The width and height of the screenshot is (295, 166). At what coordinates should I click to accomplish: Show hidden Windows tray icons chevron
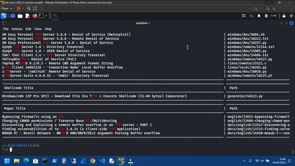(244, 161)
